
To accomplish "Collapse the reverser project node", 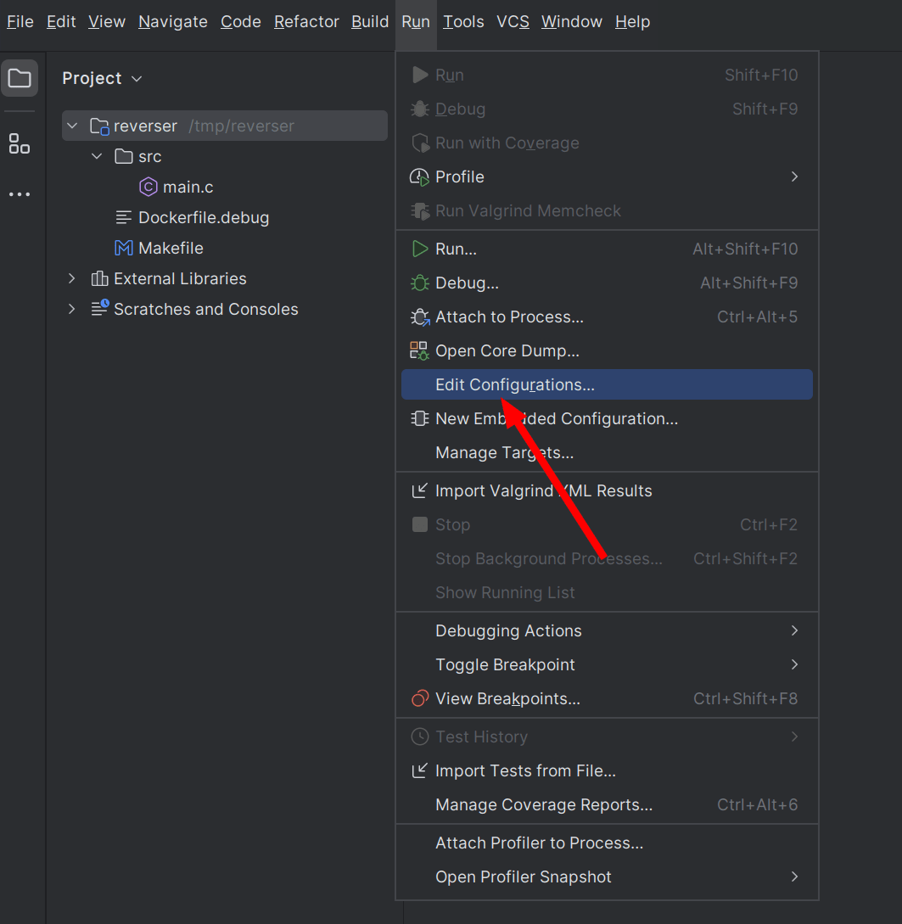I will [x=74, y=125].
